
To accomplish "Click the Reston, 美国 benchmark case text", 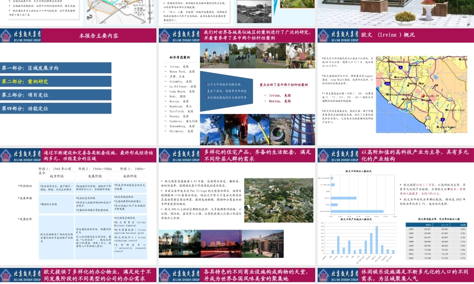I will [x=278, y=101].
